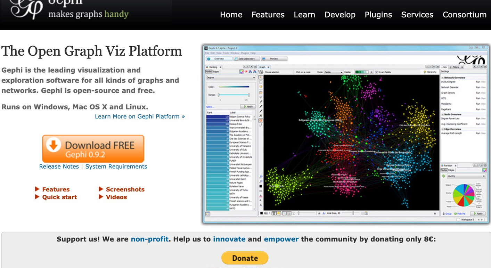Open the Screenshots link
Image resolution: width=491 pixels, height=268 pixels.
pos(125,189)
